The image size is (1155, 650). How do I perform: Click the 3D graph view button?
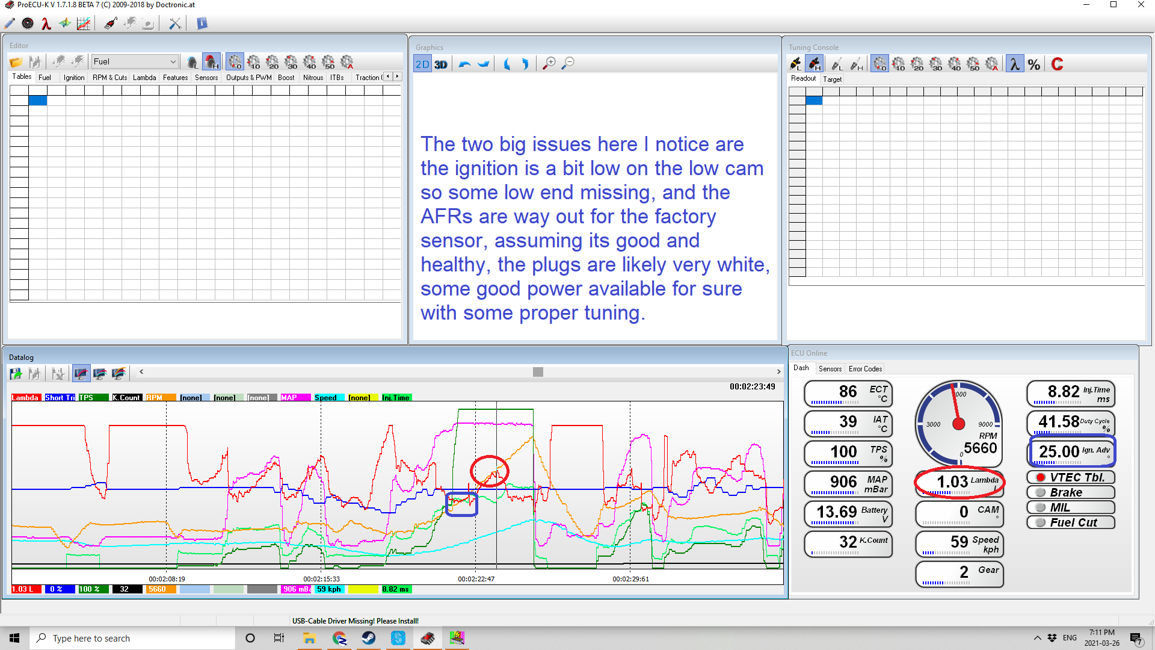pos(441,64)
